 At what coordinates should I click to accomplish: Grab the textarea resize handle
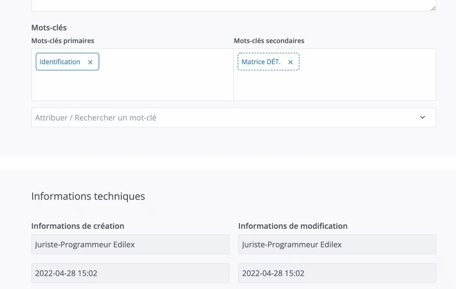point(433,8)
